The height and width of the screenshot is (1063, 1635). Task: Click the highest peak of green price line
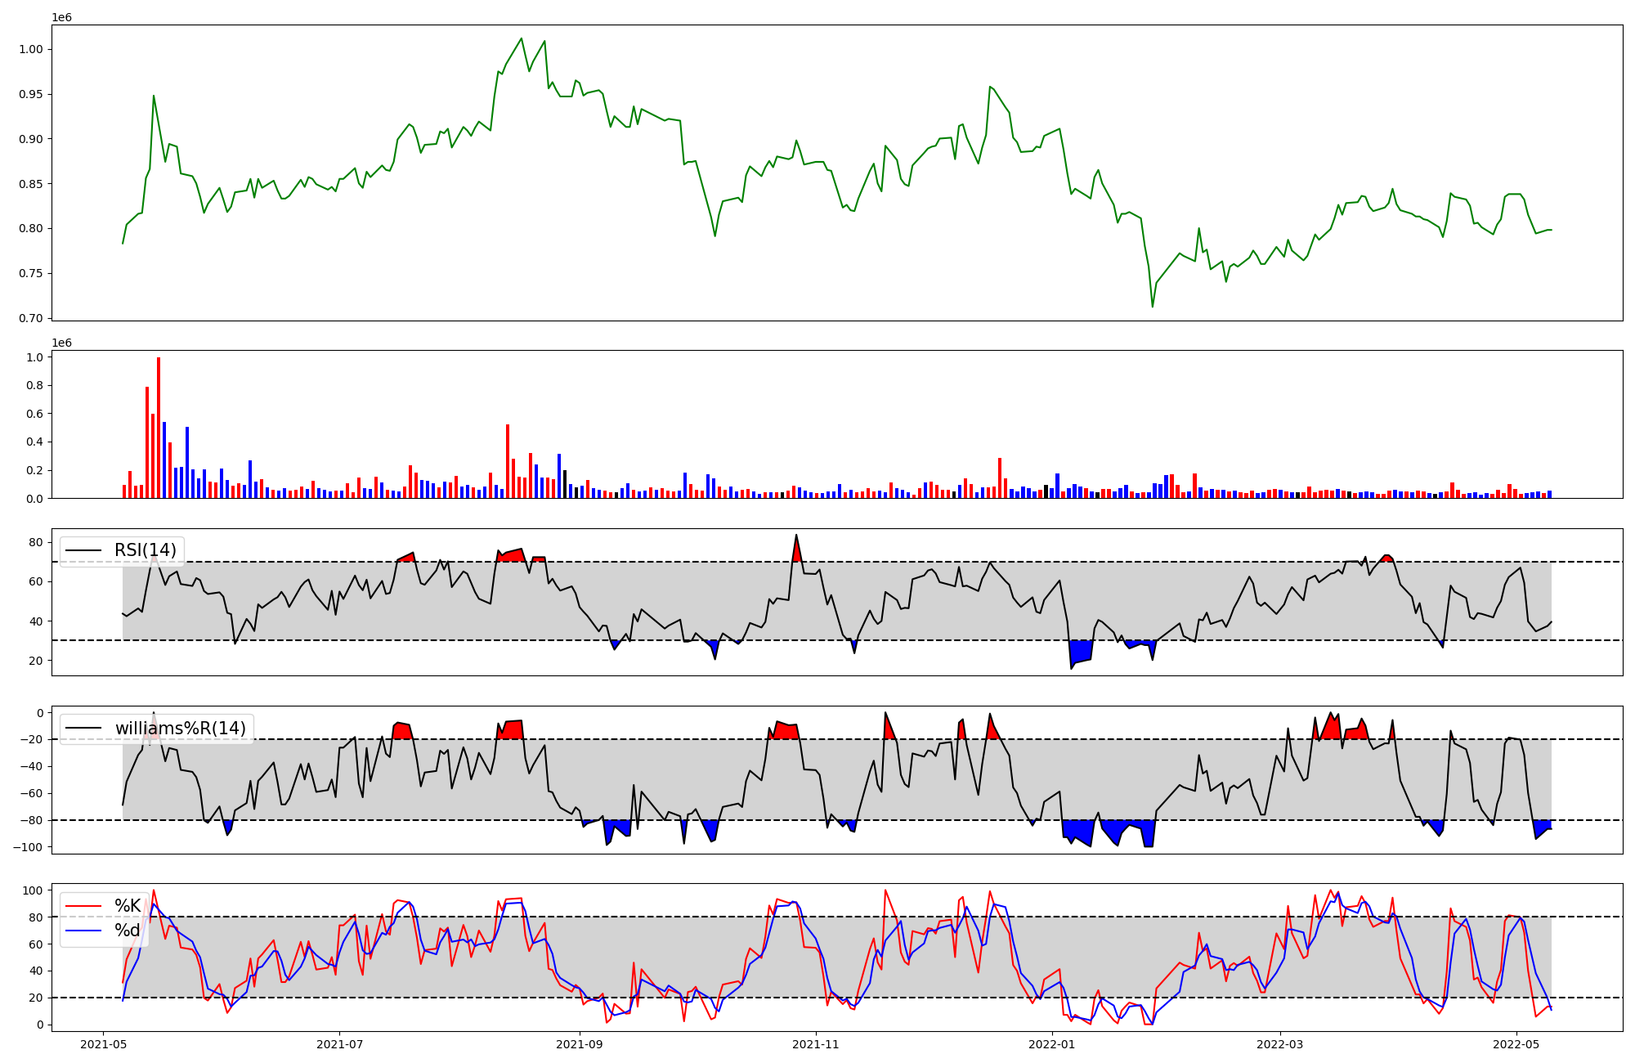pos(522,38)
